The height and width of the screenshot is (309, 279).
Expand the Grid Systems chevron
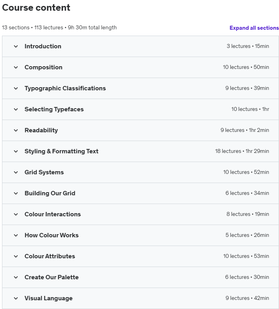(x=16, y=172)
